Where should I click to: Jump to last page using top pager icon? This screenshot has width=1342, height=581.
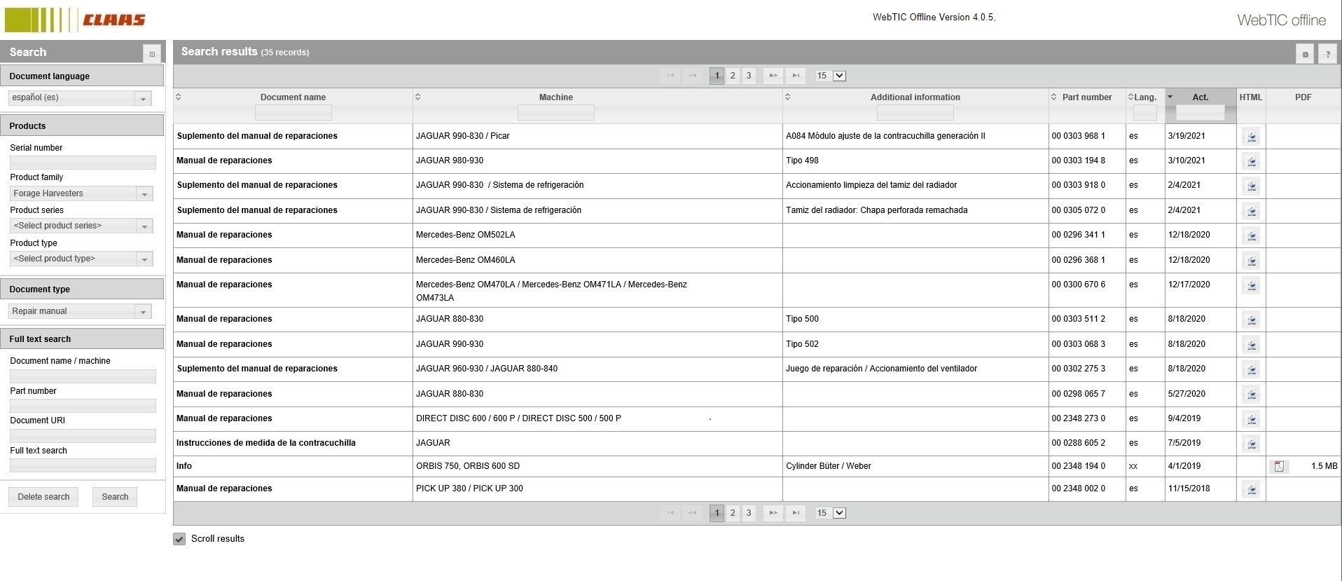pyautogui.click(x=796, y=76)
